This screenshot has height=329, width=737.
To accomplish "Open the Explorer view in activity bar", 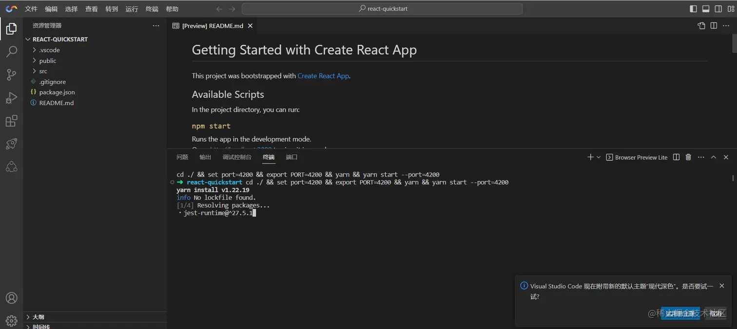I will (x=11, y=29).
